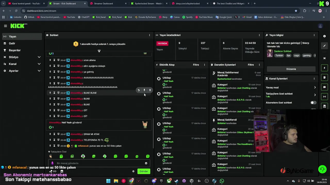Click the shield icon on the mfanacal message
The width and height of the screenshot is (330, 185).
[59, 146]
